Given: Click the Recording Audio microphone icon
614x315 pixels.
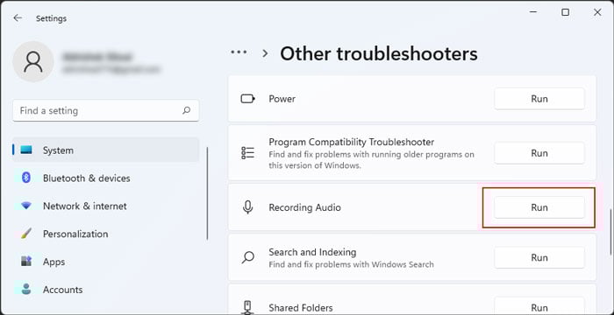Looking at the screenshot, I should tap(247, 207).
